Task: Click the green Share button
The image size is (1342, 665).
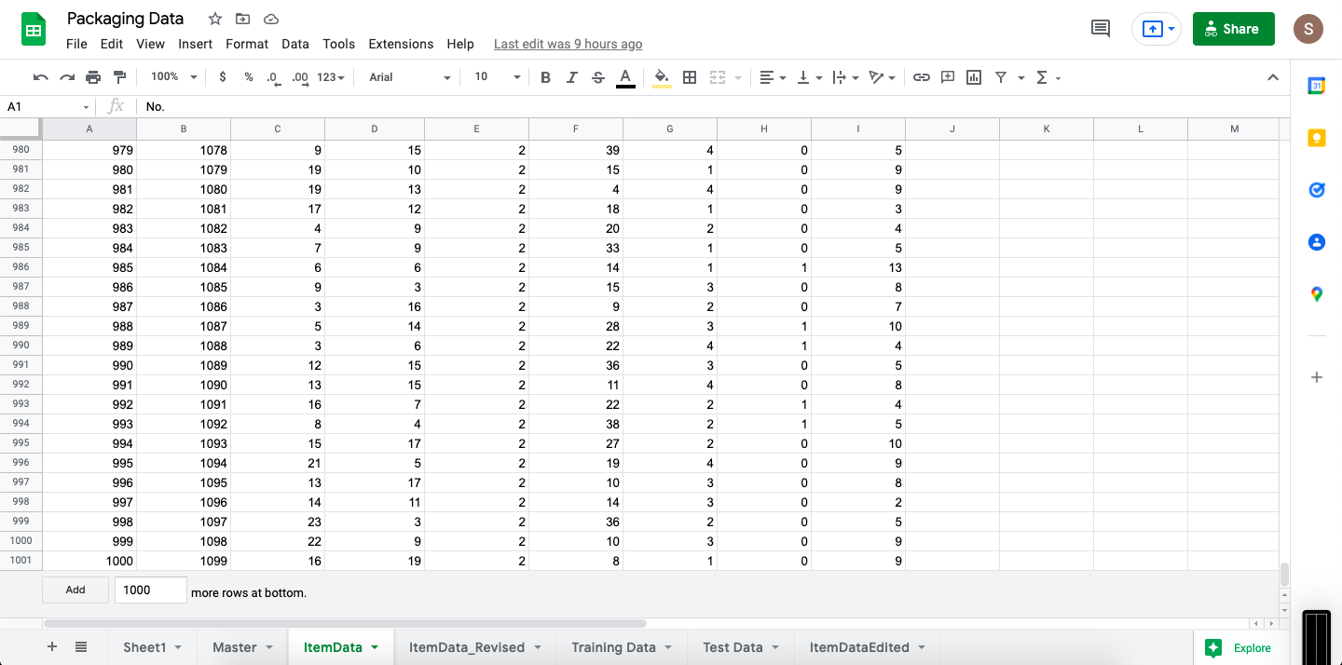Action: coord(1233,29)
